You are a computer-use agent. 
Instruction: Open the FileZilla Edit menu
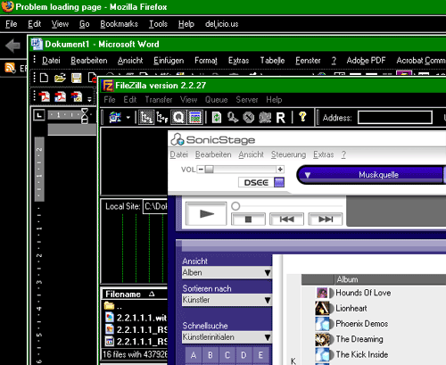click(x=130, y=100)
